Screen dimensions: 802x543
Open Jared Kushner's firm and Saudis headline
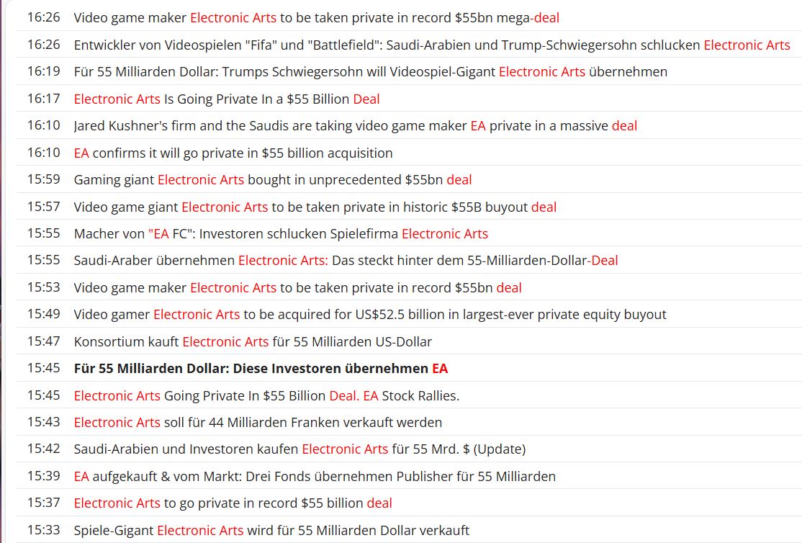click(x=356, y=126)
